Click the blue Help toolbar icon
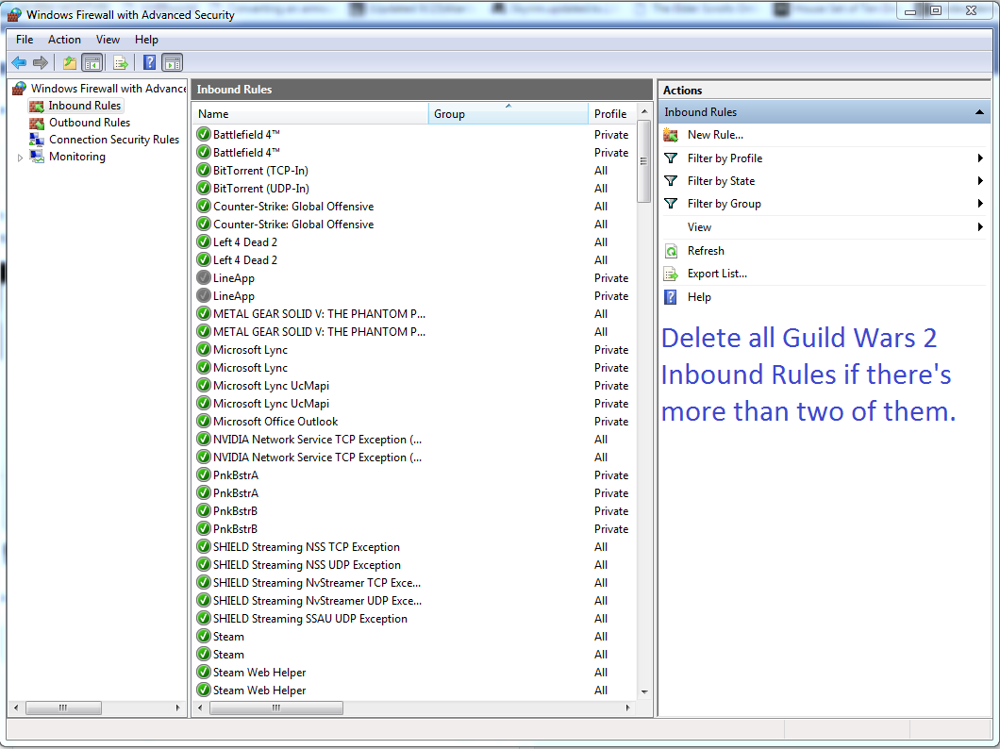This screenshot has width=1000, height=749. click(x=149, y=62)
